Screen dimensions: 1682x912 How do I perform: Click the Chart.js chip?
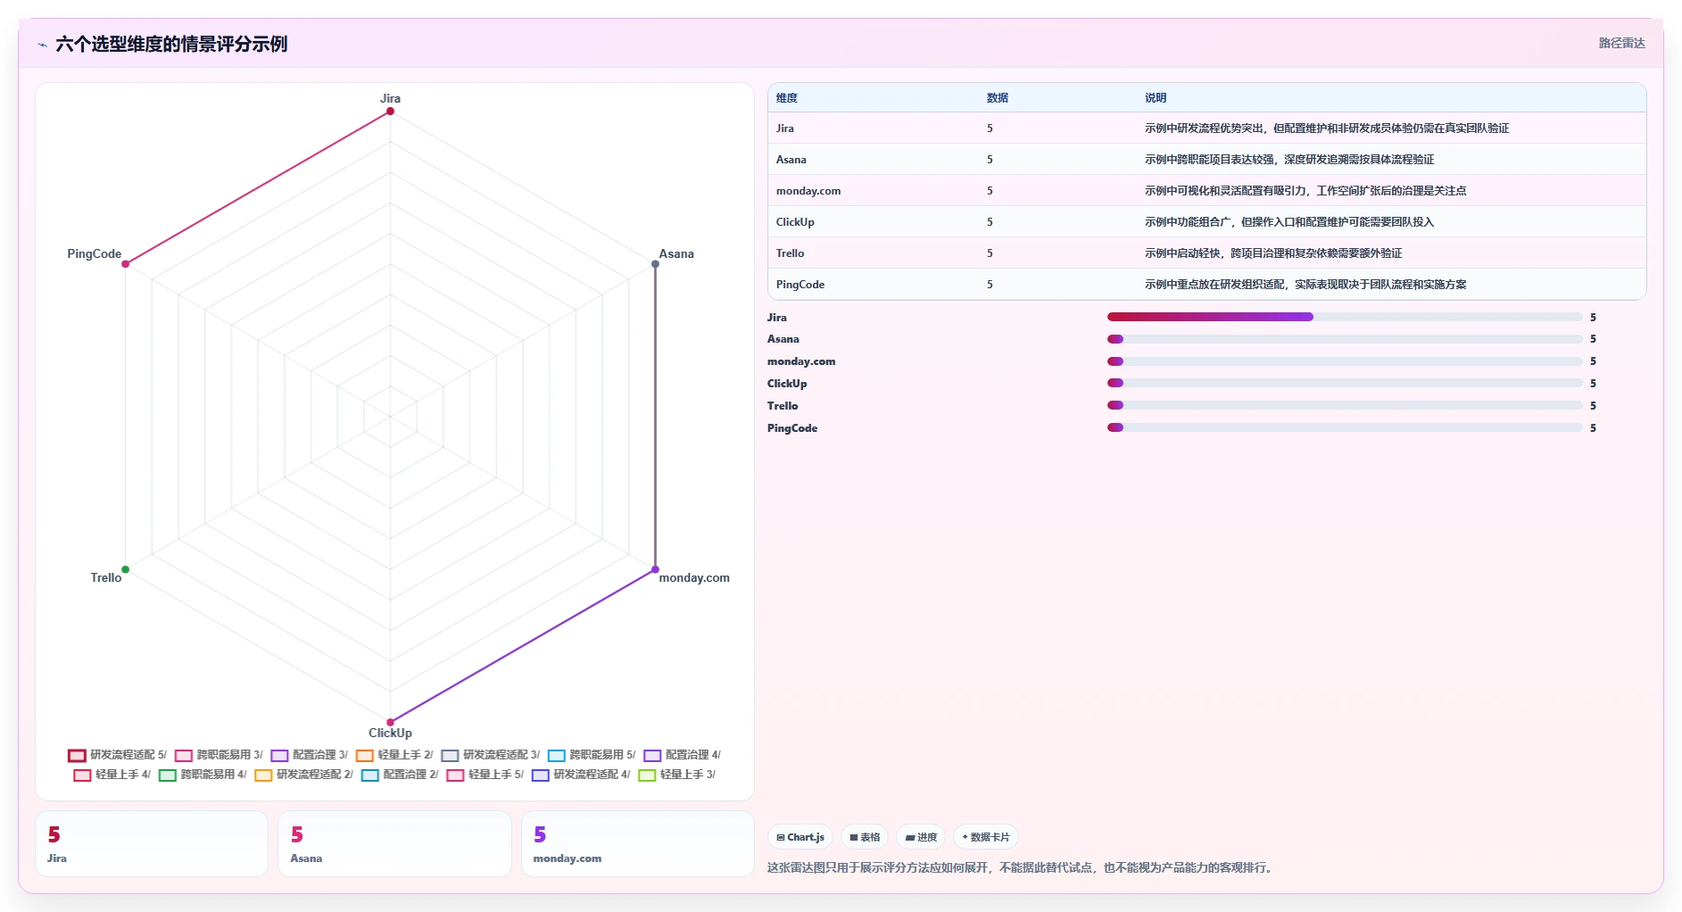800,837
